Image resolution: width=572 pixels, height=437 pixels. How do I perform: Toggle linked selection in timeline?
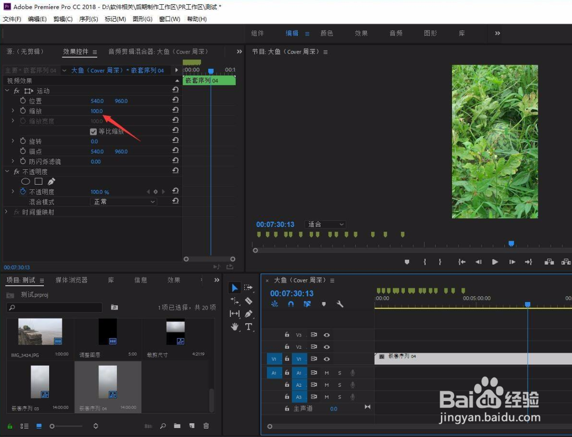pos(307,304)
